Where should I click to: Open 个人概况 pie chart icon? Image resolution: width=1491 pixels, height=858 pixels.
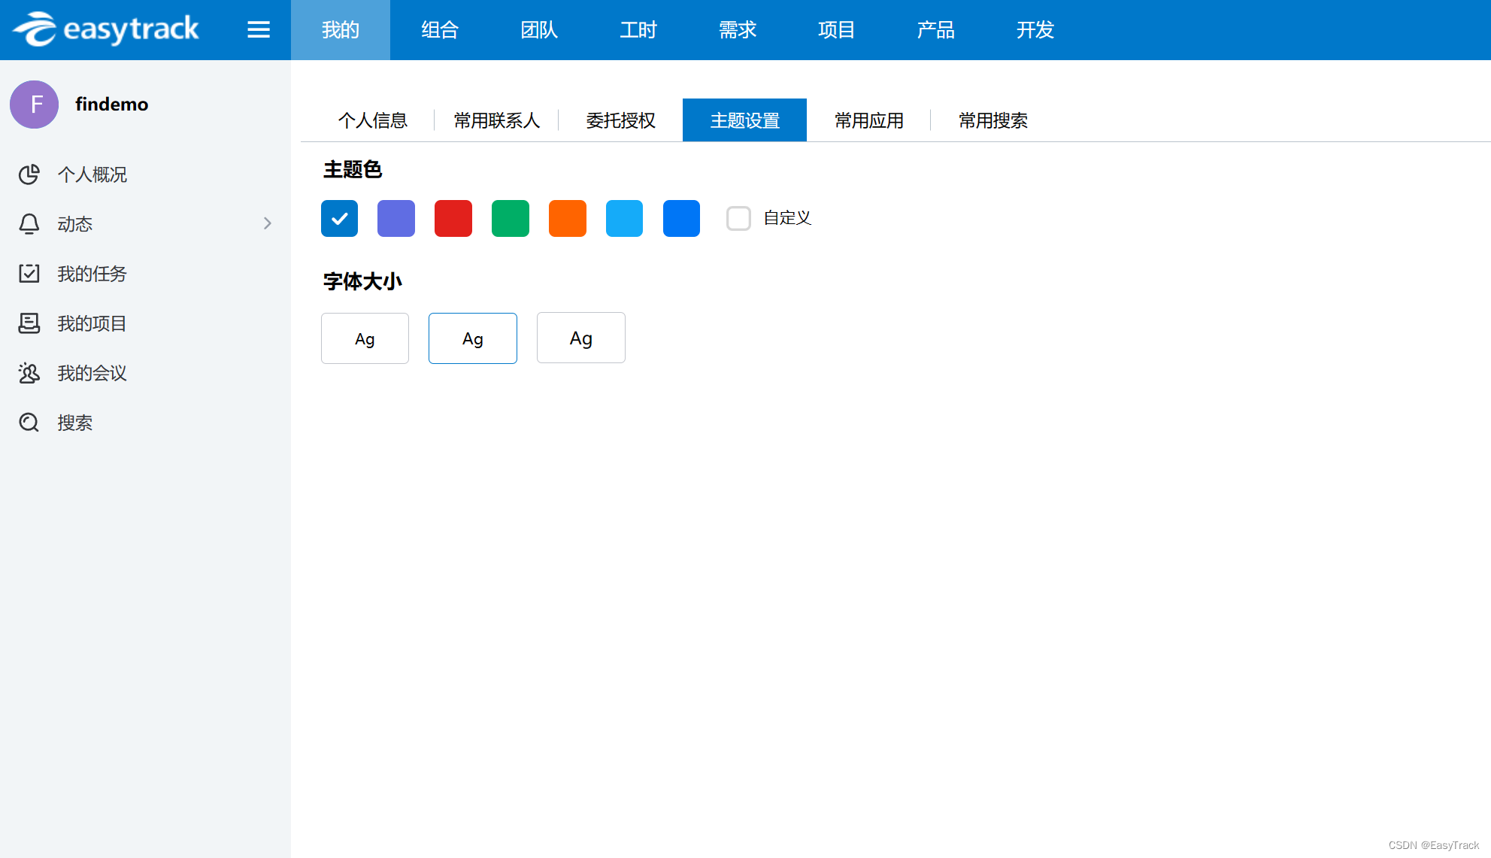(x=29, y=174)
